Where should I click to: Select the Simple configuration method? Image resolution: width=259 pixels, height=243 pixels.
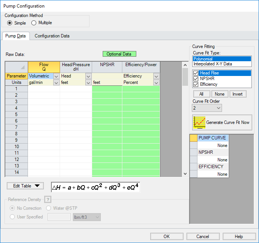coord(9,23)
